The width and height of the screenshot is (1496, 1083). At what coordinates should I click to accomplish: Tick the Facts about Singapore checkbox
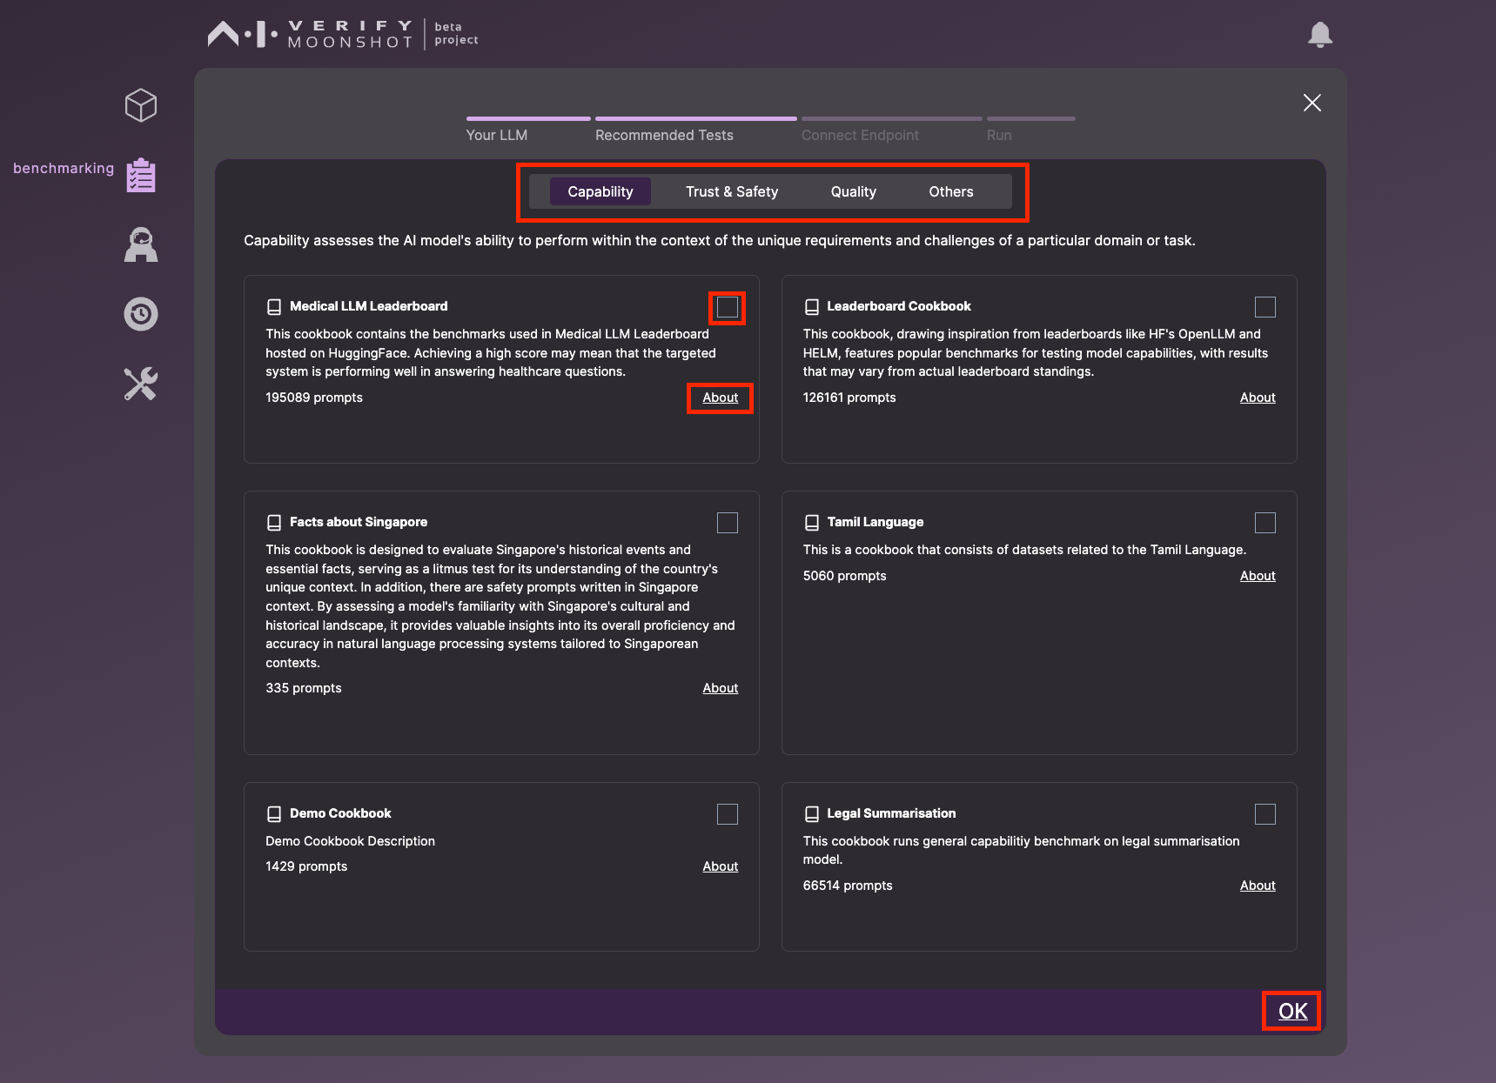[x=728, y=523]
